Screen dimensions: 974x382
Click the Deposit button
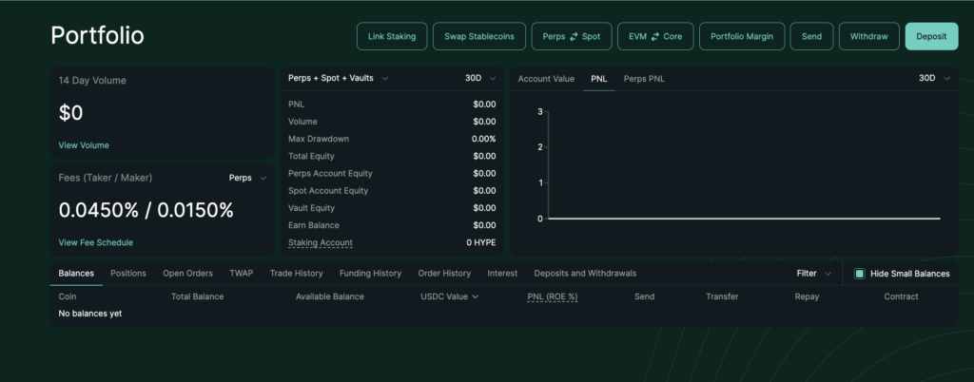pos(931,36)
